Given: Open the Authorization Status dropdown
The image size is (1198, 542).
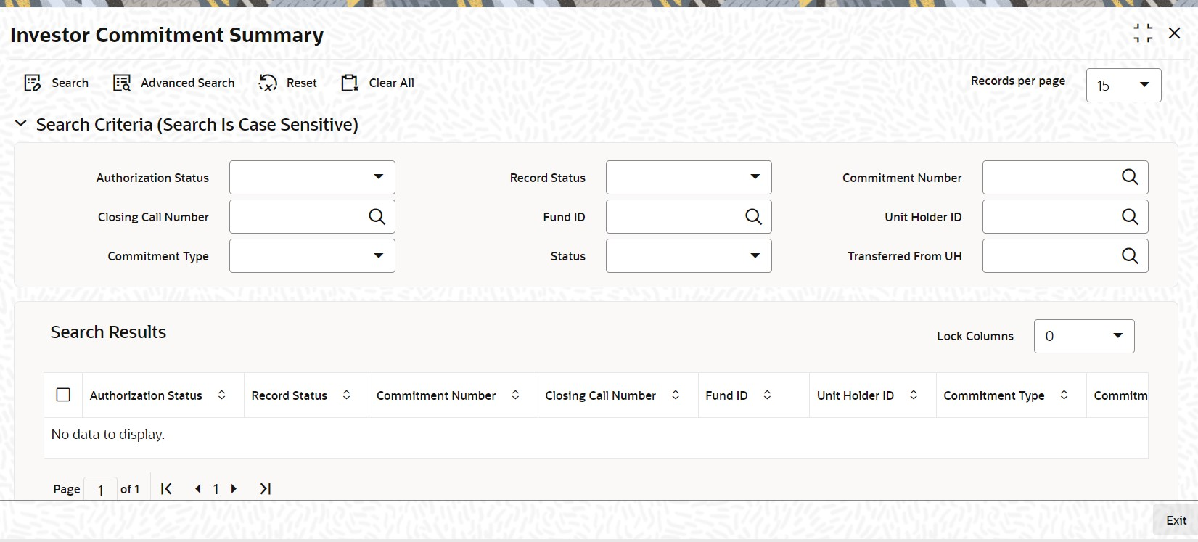Looking at the screenshot, I should (x=312, y=177).
